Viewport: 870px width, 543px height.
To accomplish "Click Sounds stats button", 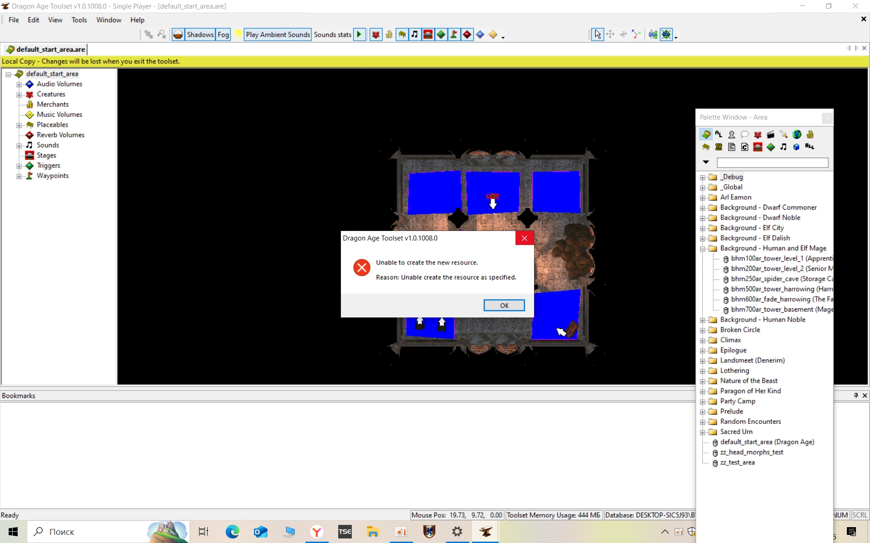I will [332, 34].
